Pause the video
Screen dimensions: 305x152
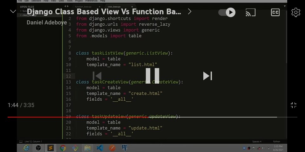[x=152, y=76]
